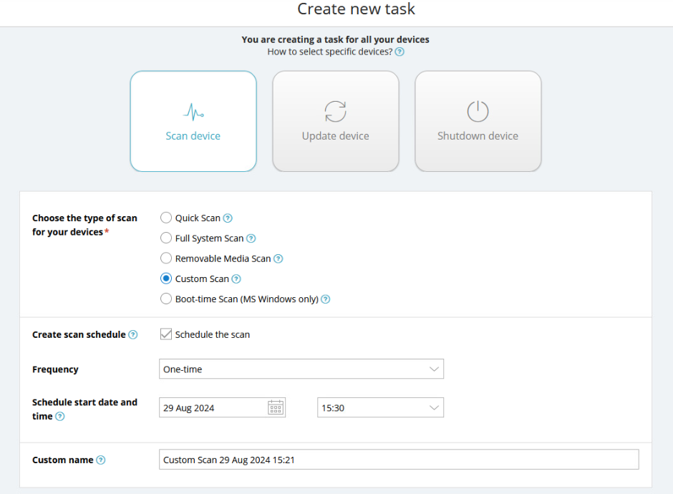Click the Scan device waveform icon
673x494 pixels.
(193, 112)
